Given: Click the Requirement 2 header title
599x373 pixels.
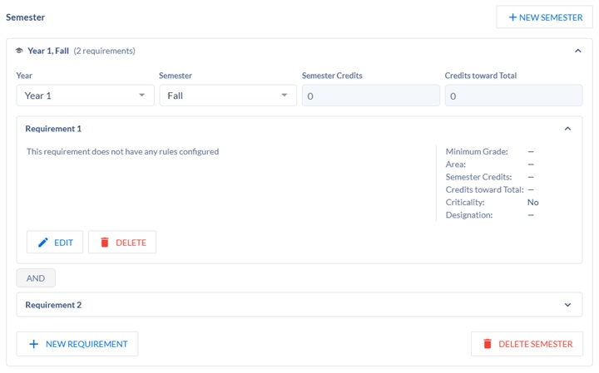Looking at the screenshot, I should click(x=53, y=305).
